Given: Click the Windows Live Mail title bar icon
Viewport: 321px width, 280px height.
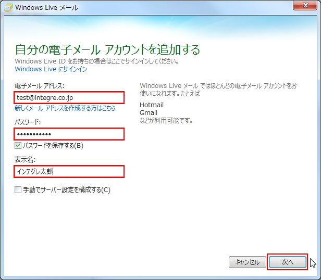Looking at the screenshot, I should [x=8, y=8].
